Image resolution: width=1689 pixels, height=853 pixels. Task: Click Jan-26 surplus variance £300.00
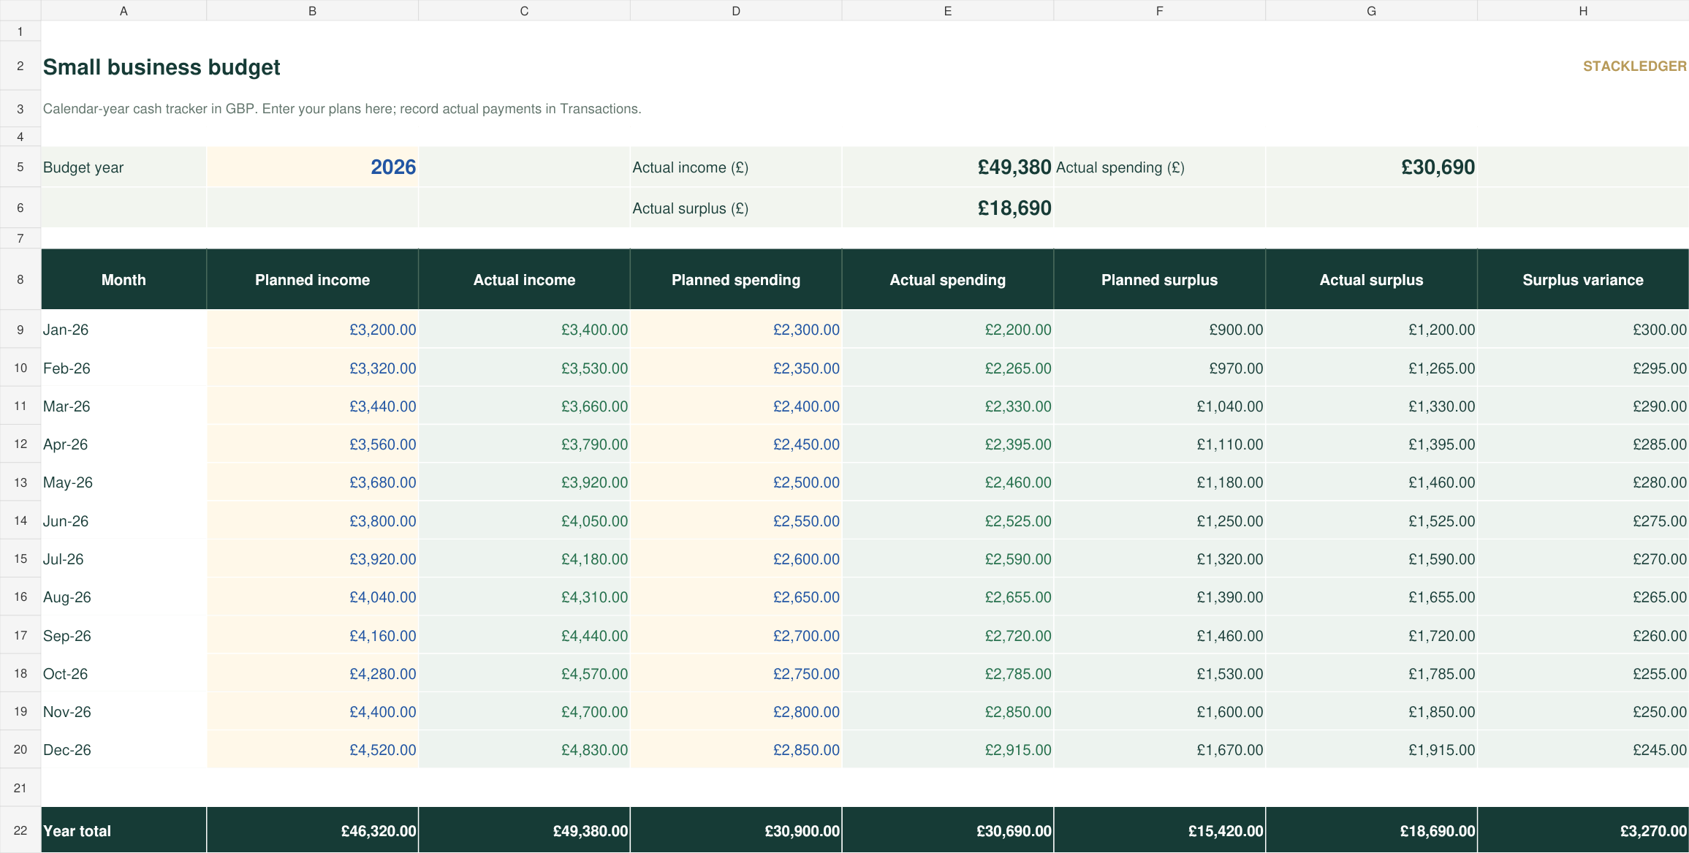tap(1583, 330)
